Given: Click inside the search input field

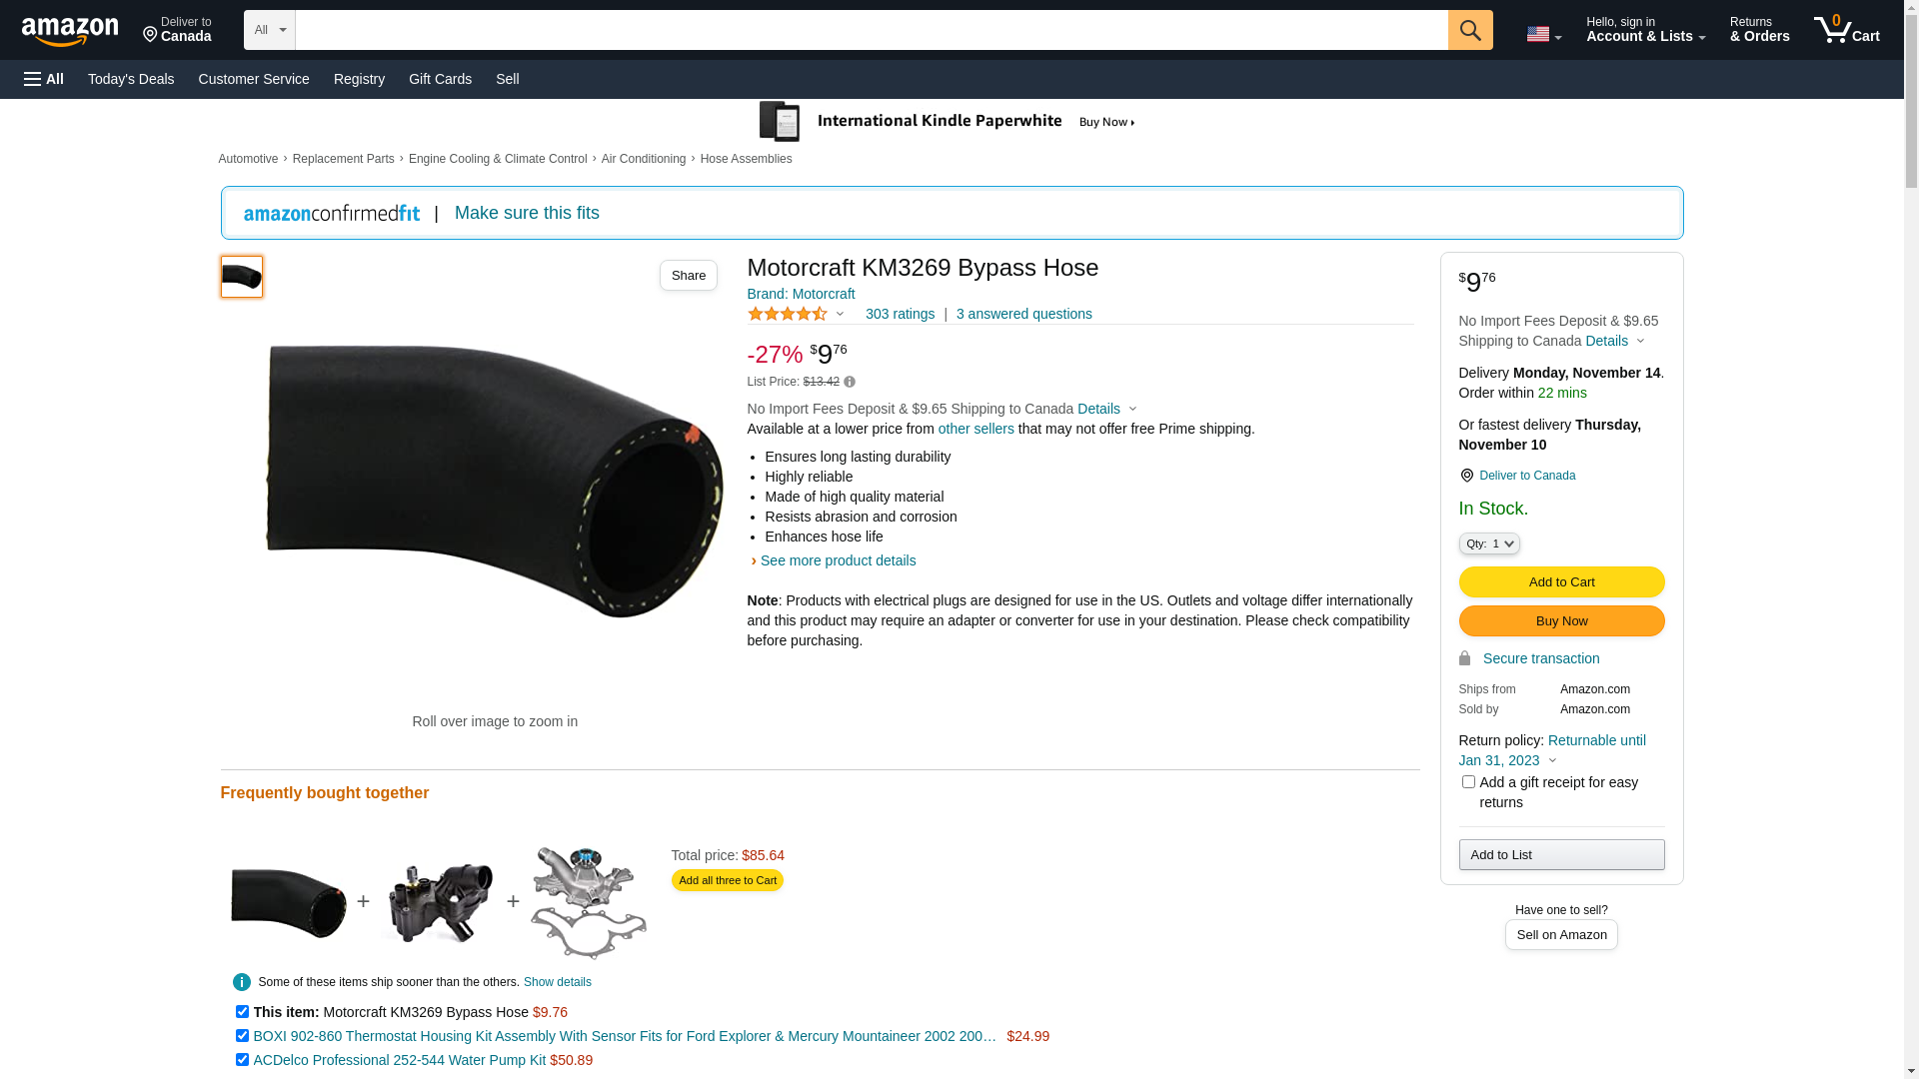Looking at the screenshot, I should point(871,30).
